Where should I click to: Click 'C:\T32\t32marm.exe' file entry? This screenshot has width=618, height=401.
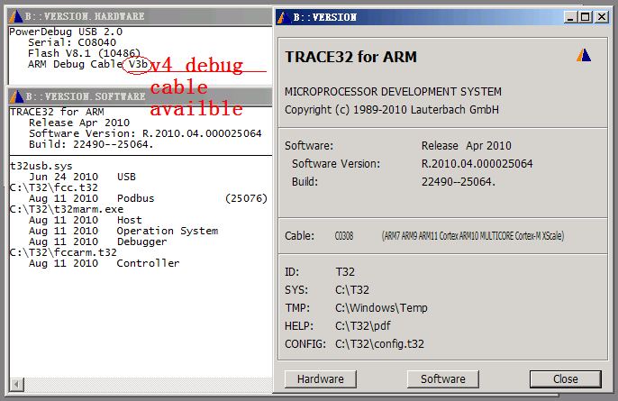[67, 209]
